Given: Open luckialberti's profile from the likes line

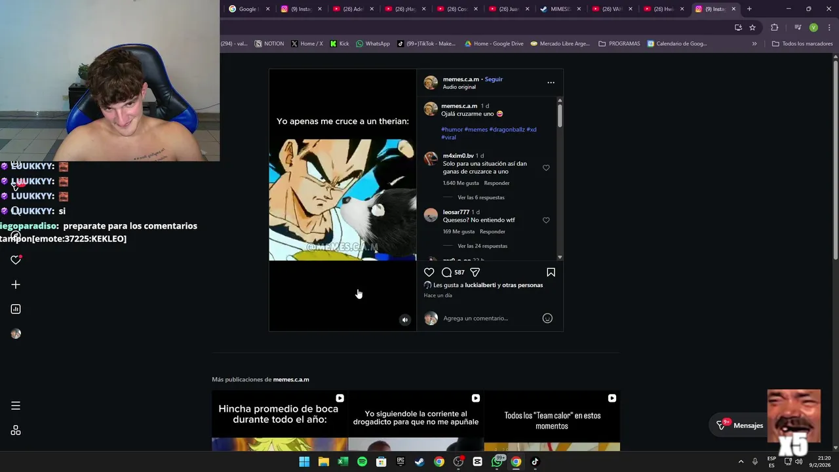Looking at the screenshot, I should click(480, 285).
